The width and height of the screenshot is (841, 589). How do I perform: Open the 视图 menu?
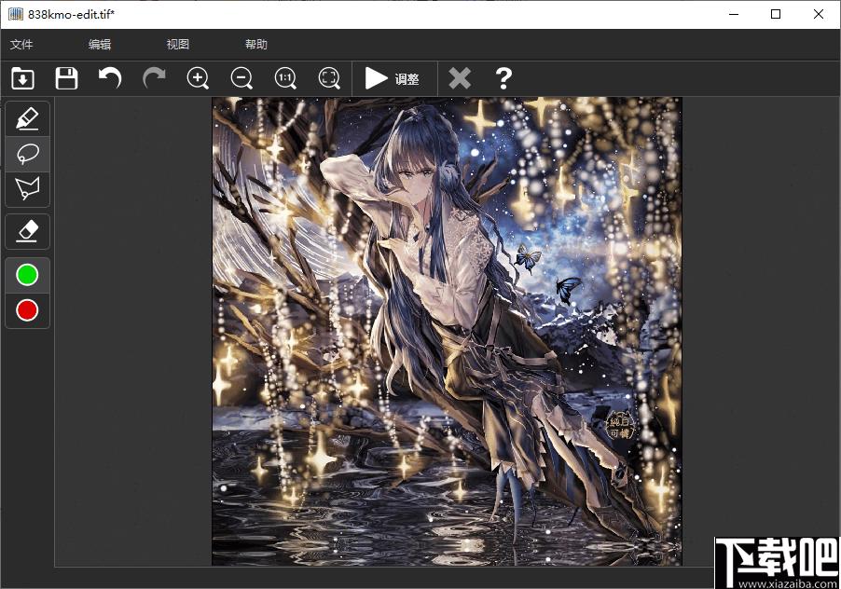178,45
